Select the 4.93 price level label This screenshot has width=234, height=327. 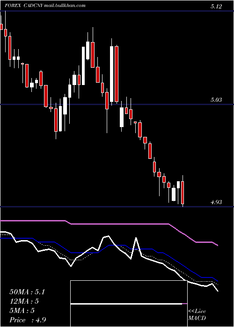point(216,202)
